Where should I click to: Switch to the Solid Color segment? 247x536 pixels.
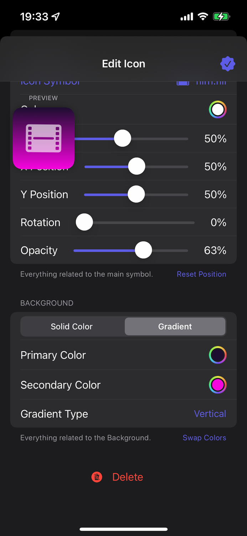tap(71, 326)
